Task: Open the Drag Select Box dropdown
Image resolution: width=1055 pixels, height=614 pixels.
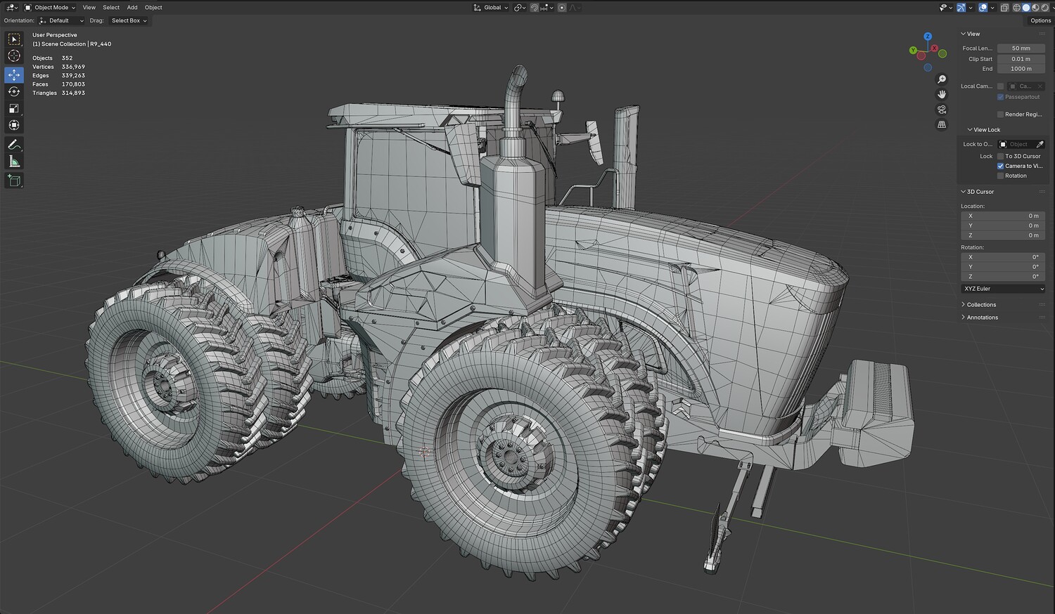Action: click(x=129, y=20)
